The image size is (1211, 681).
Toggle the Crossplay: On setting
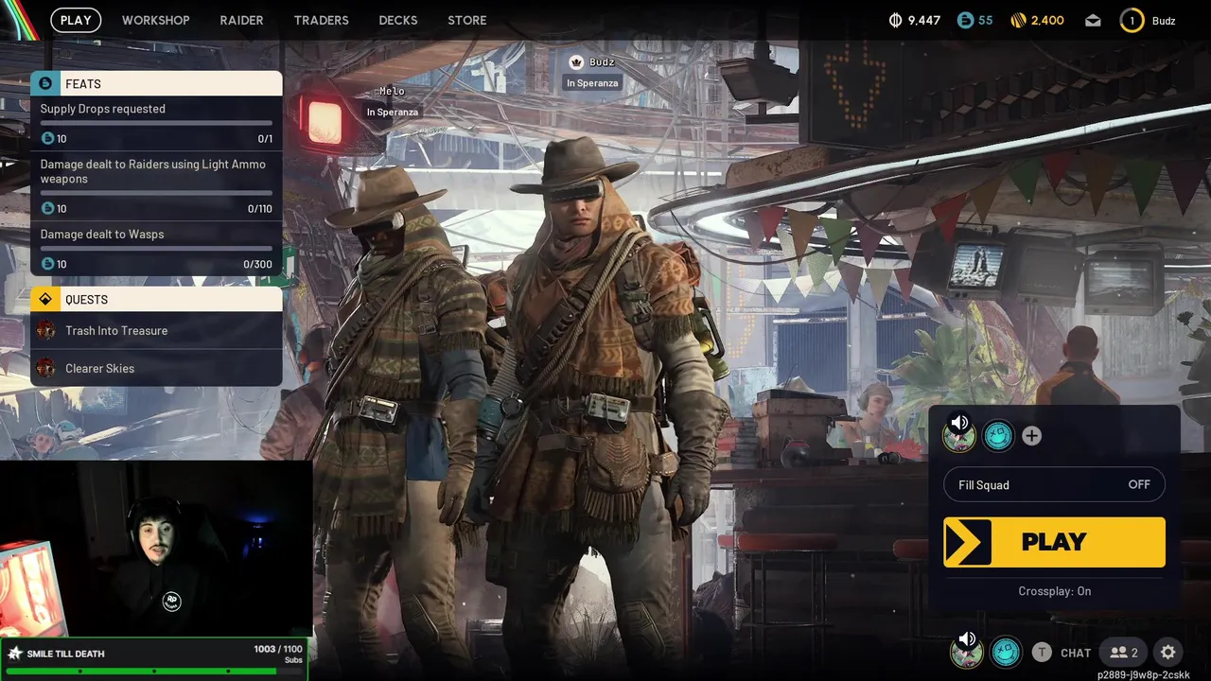[x=1054, y=591]
